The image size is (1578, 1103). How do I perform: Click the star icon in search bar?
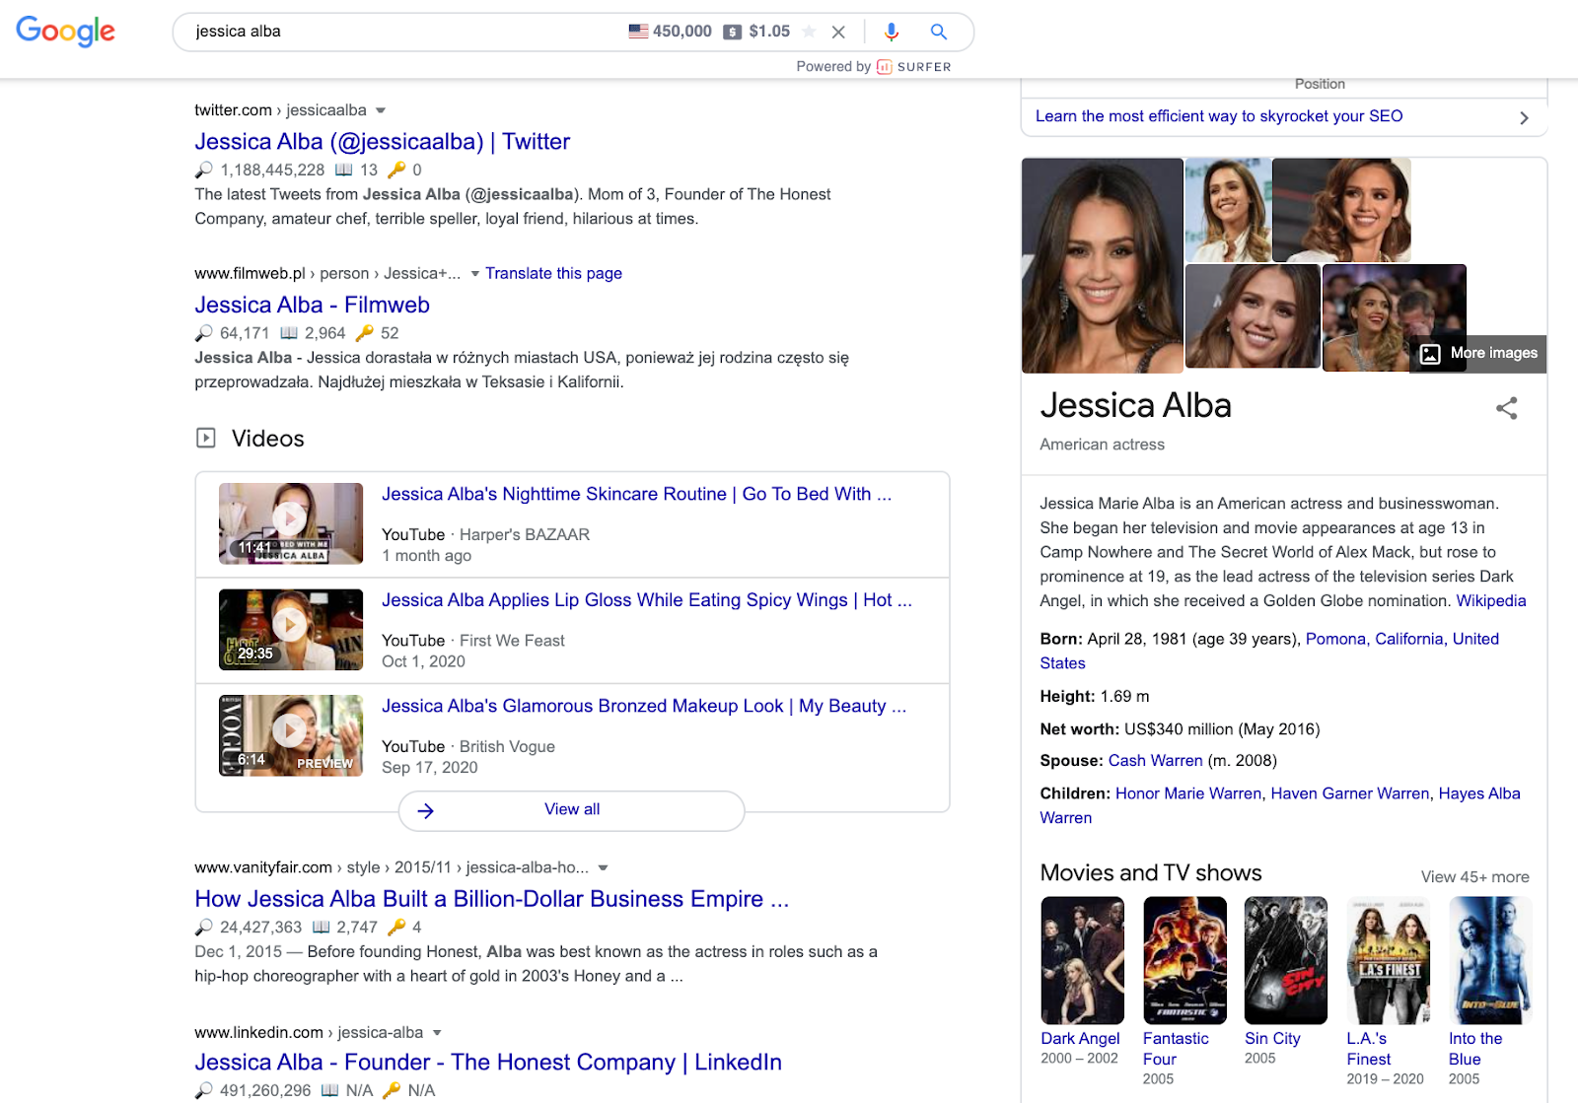pos(809,32)
